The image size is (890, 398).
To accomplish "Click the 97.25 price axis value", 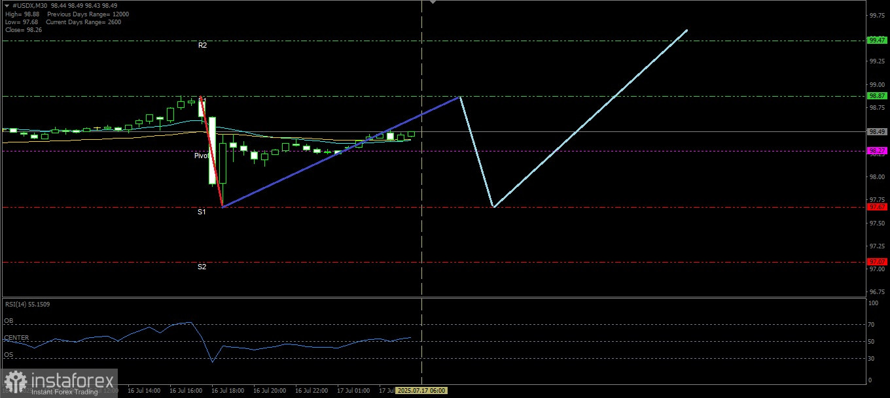I will pyautogui.click(x=877, y=246).
